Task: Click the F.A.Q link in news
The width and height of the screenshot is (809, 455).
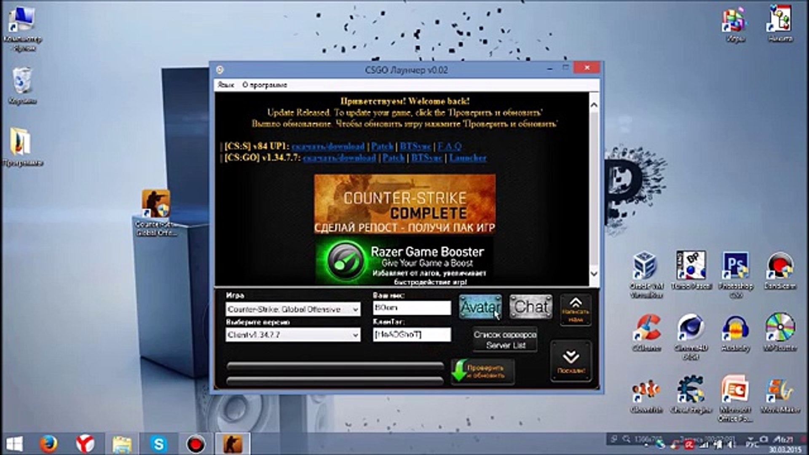Action: [450, 147]
